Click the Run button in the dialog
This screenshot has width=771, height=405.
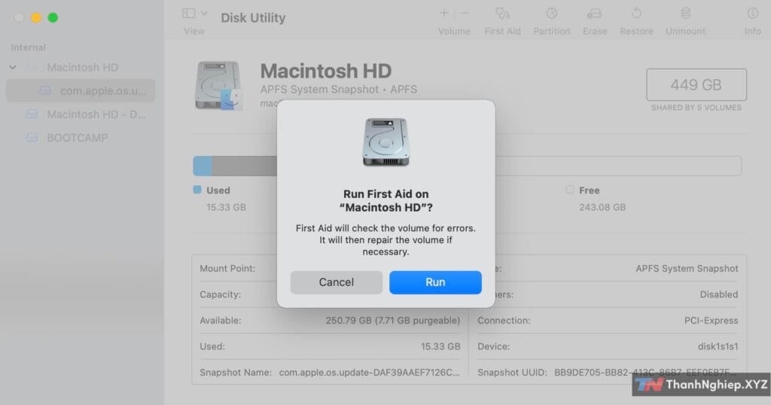tap(435, 282)
